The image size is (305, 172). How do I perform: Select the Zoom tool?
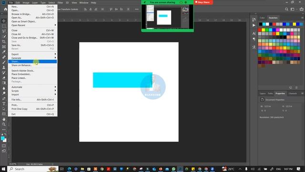click(x=4, y=124)
